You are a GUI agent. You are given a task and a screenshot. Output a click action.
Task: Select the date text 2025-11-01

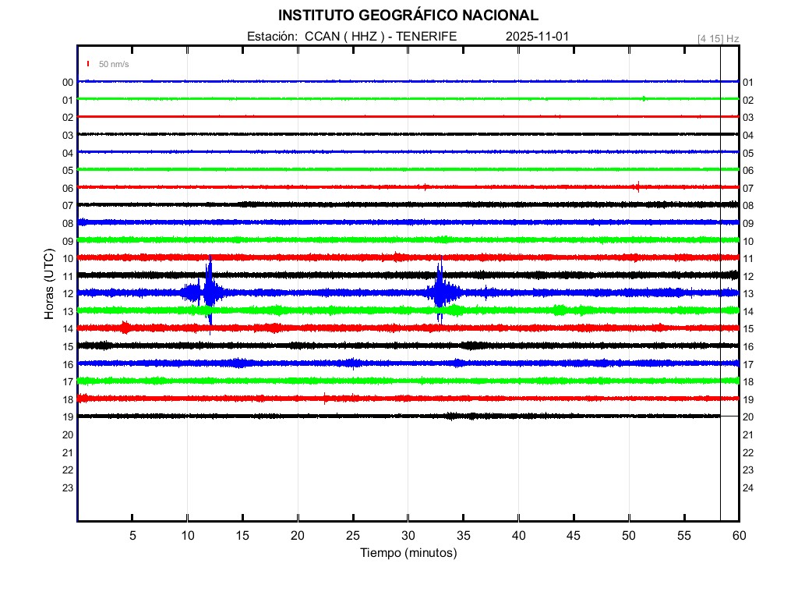(538, 37)
